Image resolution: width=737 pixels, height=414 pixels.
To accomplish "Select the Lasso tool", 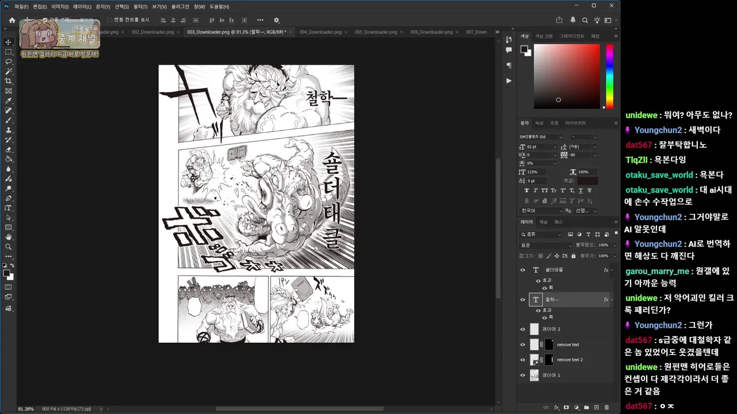I will pos(8,62).
